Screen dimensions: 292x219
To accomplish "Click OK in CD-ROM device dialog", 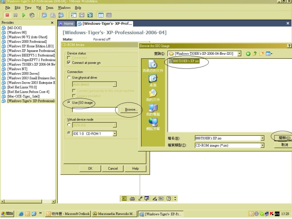I will click(x=90, y=168).
